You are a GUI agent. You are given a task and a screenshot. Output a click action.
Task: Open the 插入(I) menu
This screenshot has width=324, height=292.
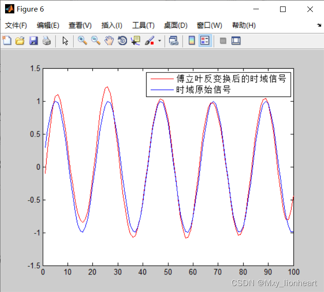tap(112, 25)
